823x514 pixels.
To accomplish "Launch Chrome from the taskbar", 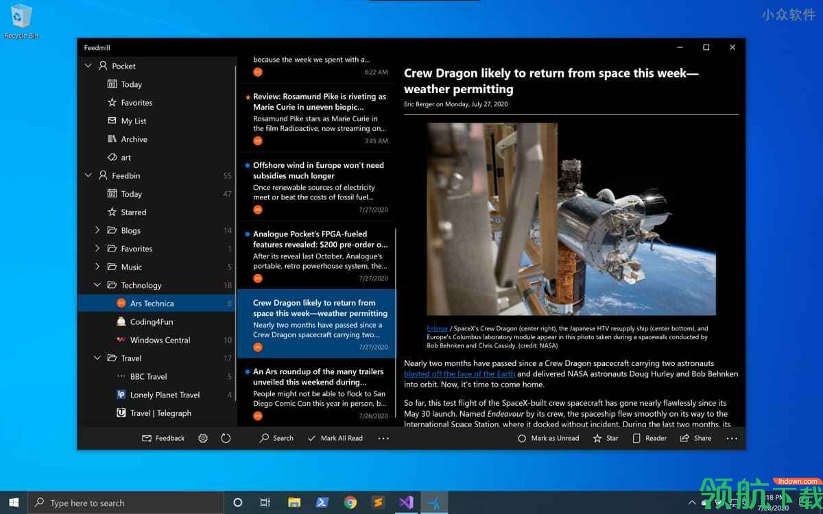I will pos(350,502).
